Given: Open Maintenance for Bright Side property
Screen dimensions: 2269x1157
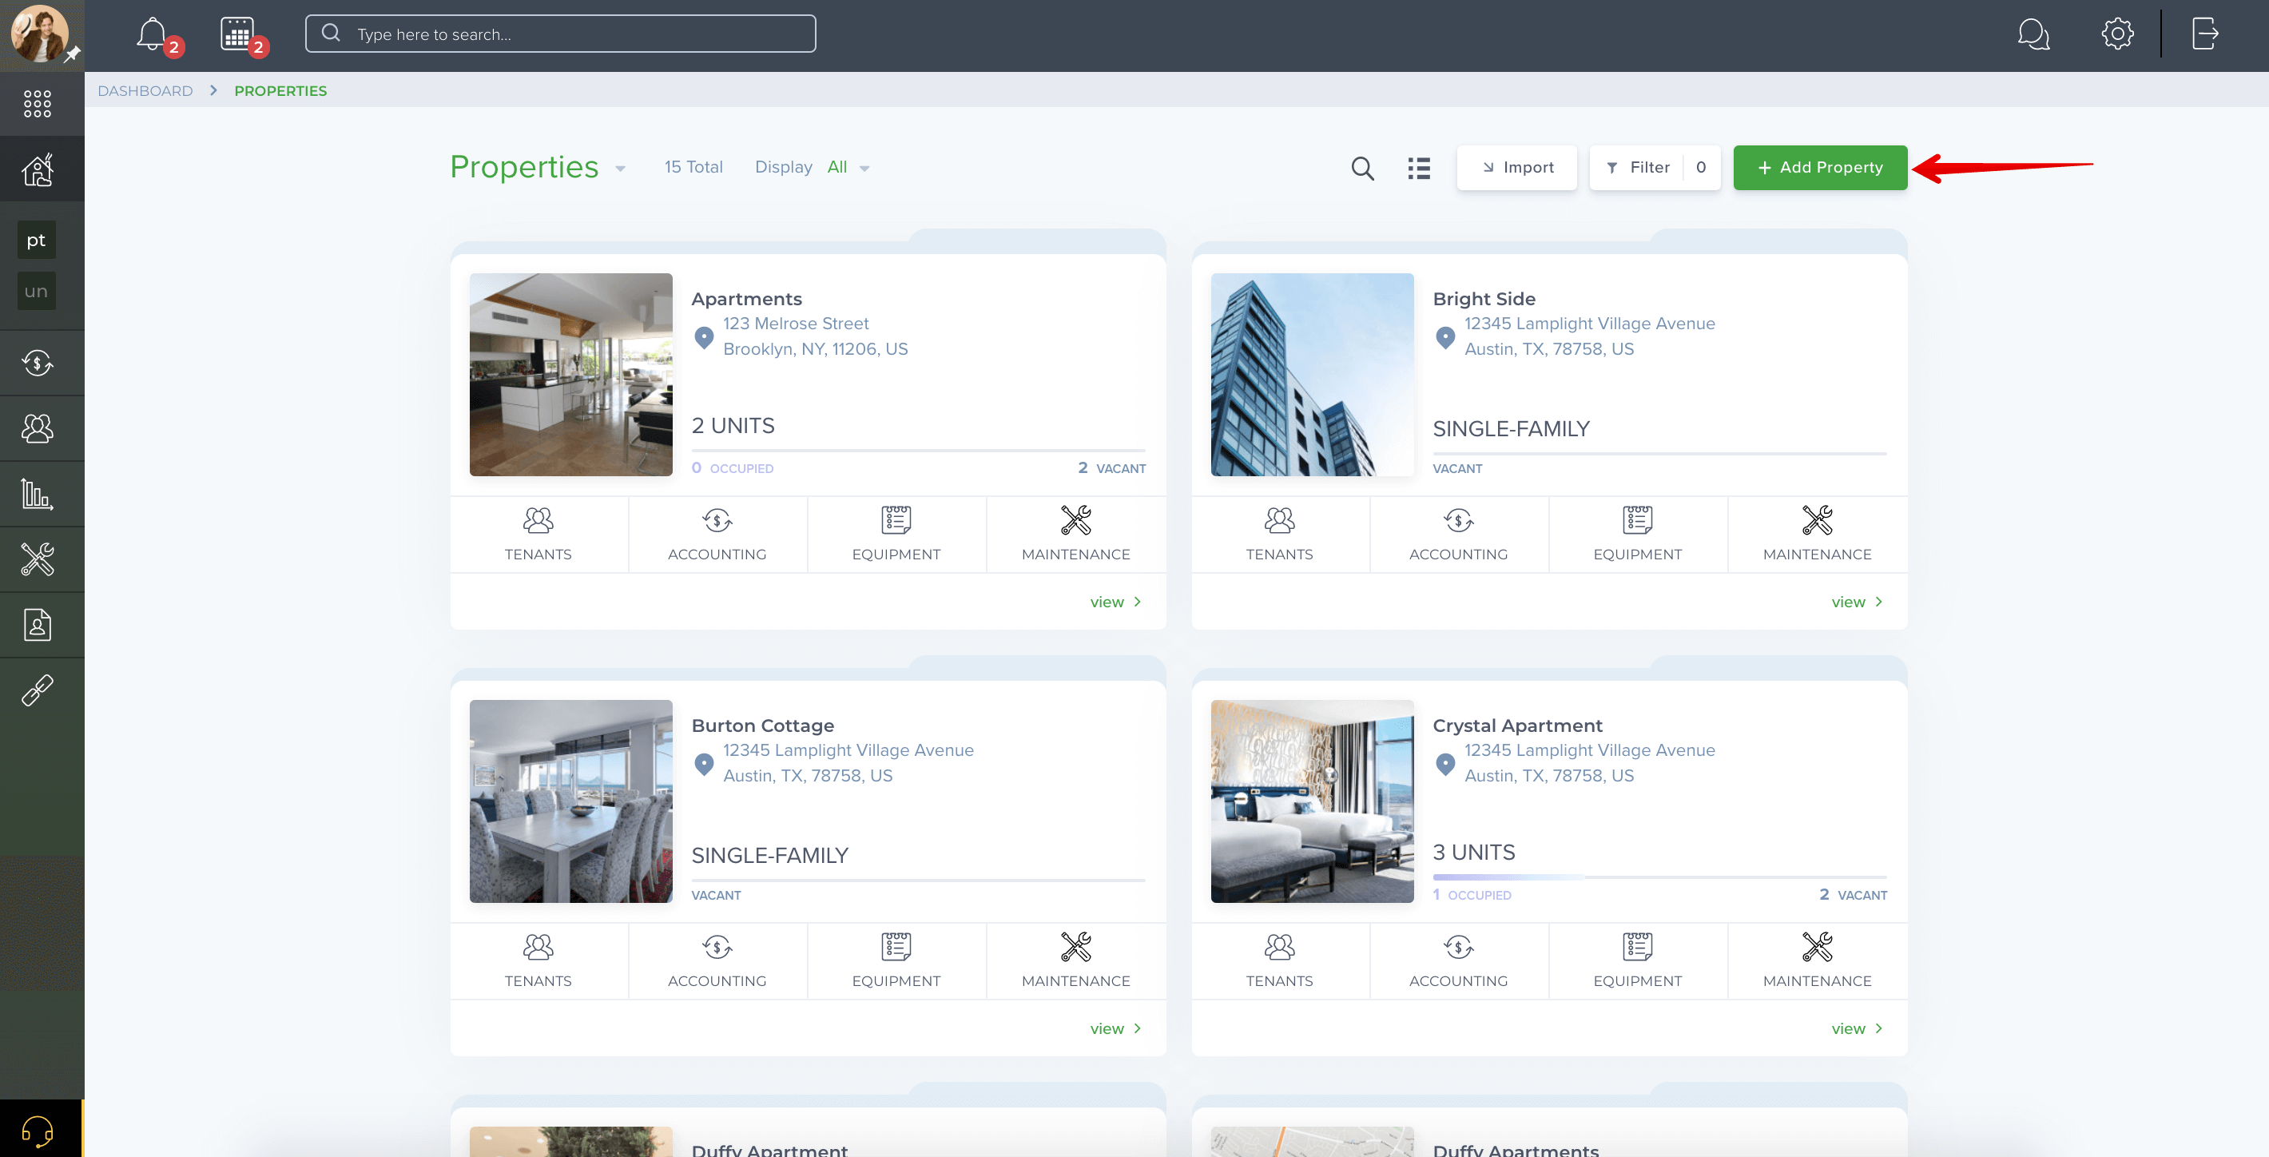Looking at the screenshot, I should click(1817, 534).
